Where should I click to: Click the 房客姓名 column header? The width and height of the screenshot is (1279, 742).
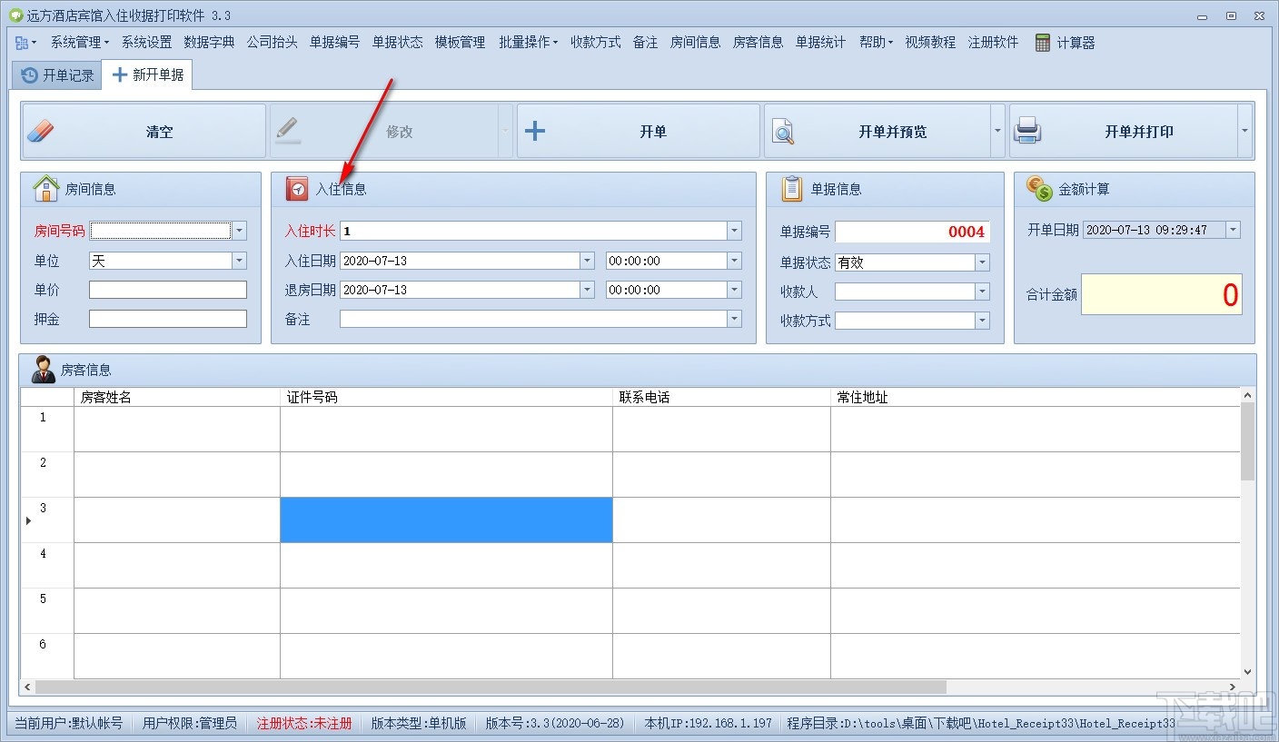click(x=177, y=397)
